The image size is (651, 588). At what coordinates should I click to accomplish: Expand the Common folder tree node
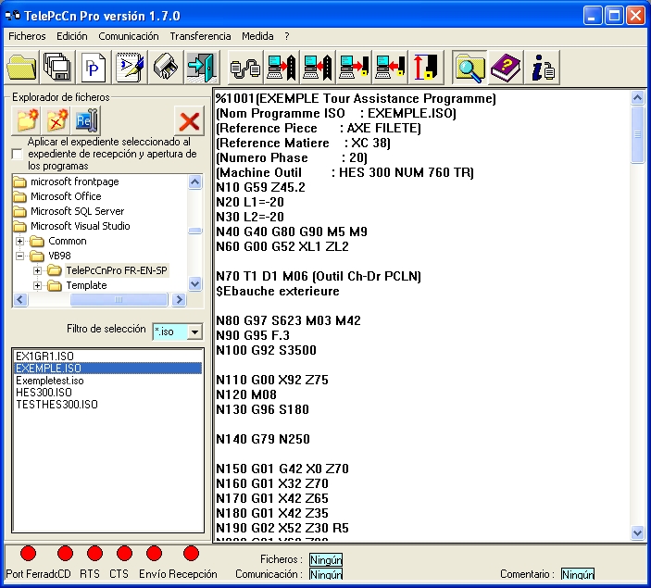click(x=20, y=241)
